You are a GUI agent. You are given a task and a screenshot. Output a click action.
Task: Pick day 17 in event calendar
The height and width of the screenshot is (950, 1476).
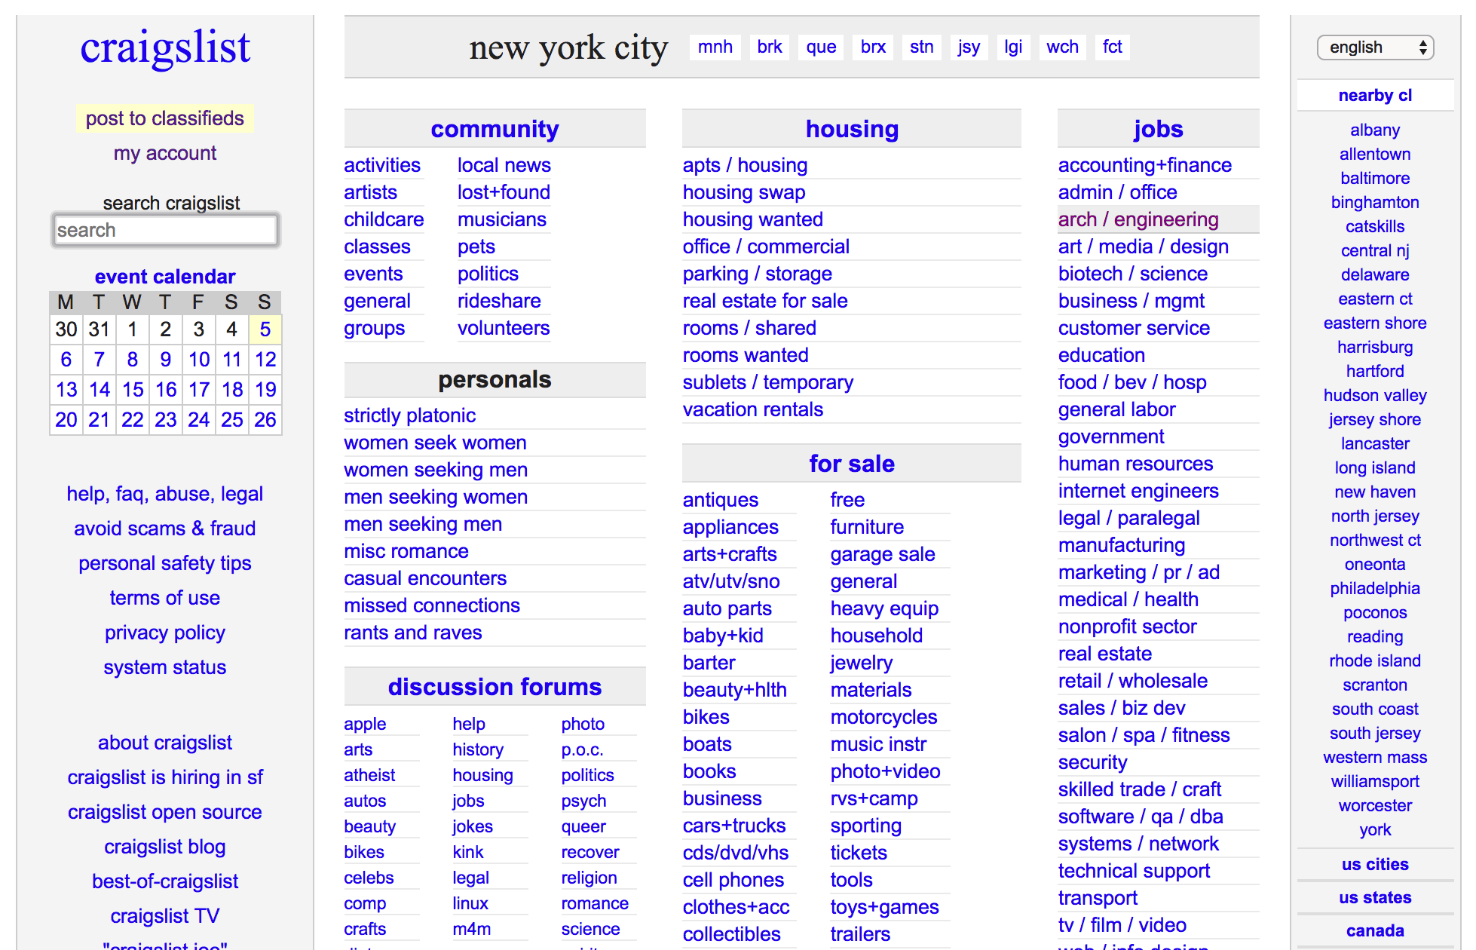198,390
